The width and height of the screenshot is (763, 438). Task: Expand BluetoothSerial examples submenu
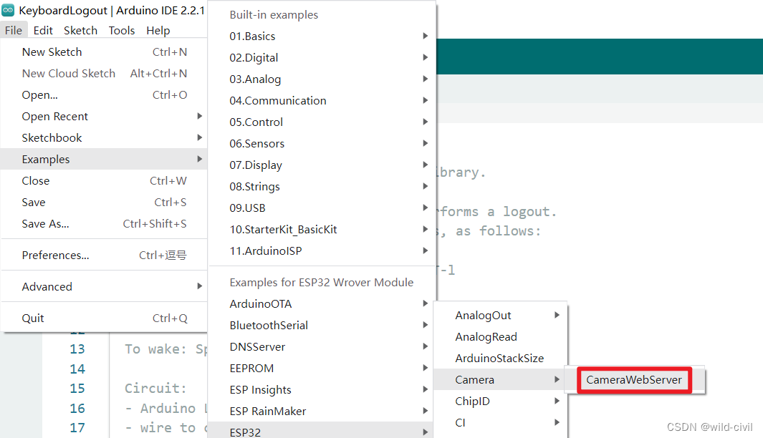tap(322, 325)
